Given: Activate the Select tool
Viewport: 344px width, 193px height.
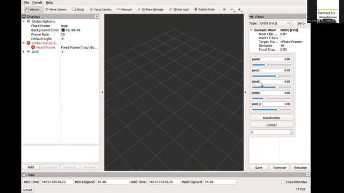Looking at the screenshot, I should (78, 10).
